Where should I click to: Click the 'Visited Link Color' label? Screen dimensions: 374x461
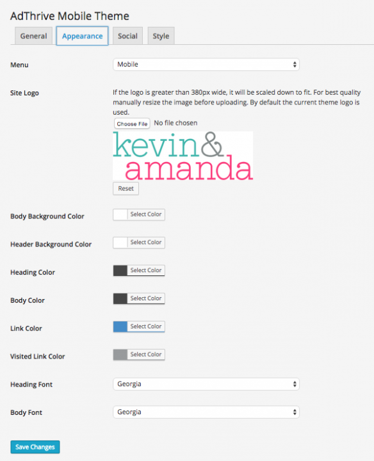pyautogui.click(x=37, y=357)
